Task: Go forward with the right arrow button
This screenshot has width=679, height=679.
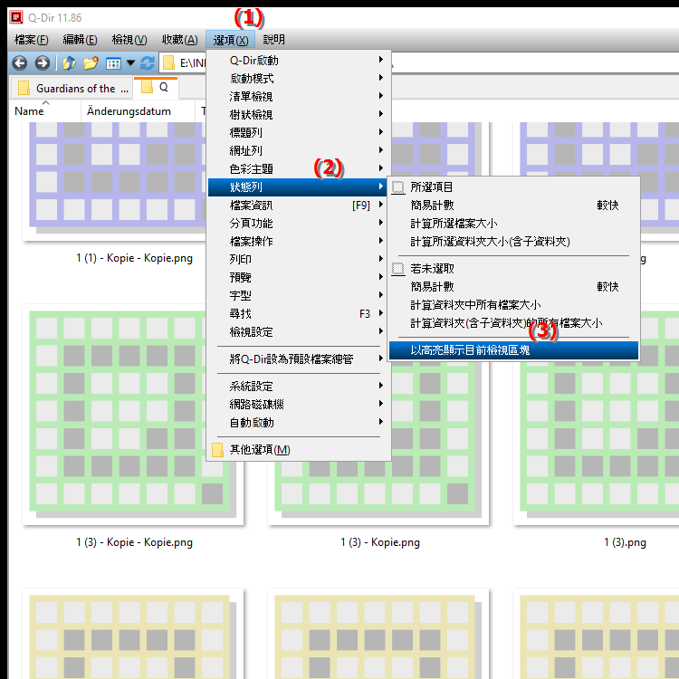Action: (x=42, y=63)
